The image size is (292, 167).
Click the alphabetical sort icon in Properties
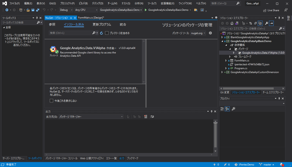[227, 109]
